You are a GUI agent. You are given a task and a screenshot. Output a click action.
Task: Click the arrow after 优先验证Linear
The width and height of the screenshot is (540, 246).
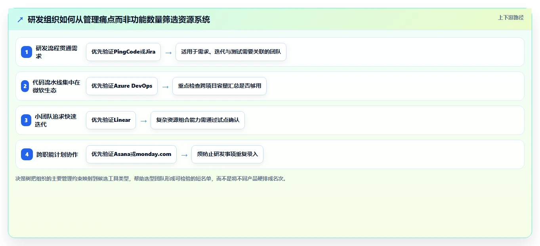(x=143, y=121)
